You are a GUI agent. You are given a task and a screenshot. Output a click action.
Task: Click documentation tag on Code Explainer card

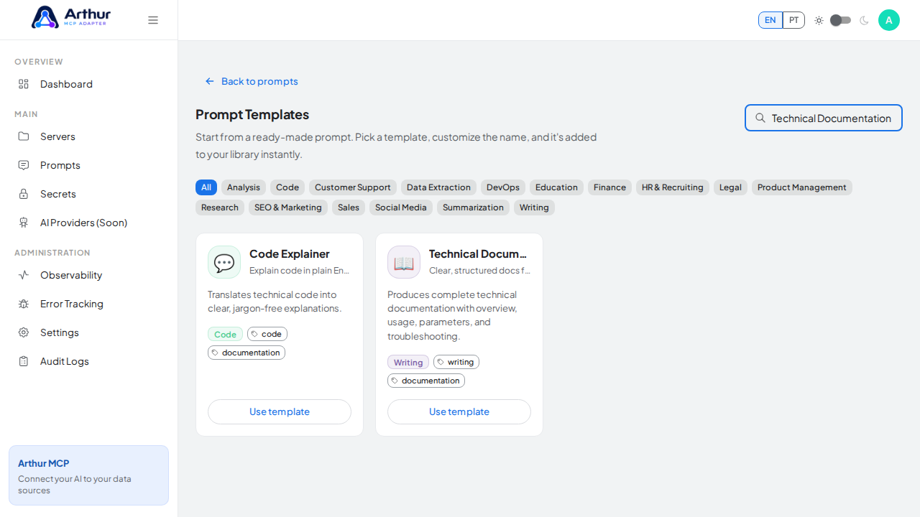click(x=247, y=353)
